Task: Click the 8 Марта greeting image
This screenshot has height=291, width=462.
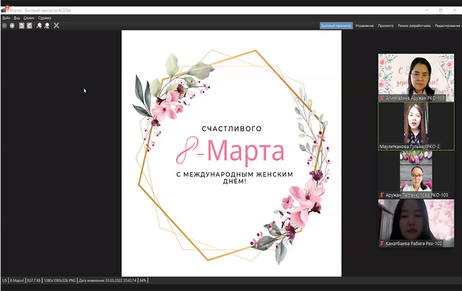Action: (x=231, y=153)
